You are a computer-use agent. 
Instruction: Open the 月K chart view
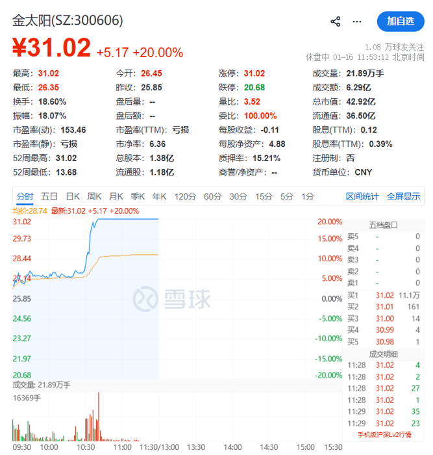116,196
